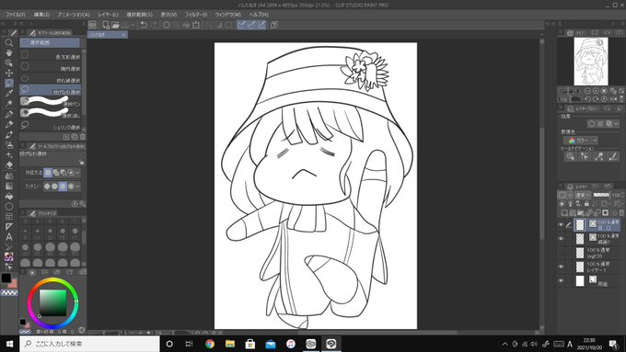Choose the 折れ線選択 polyline sub tool

click(51, 78)
